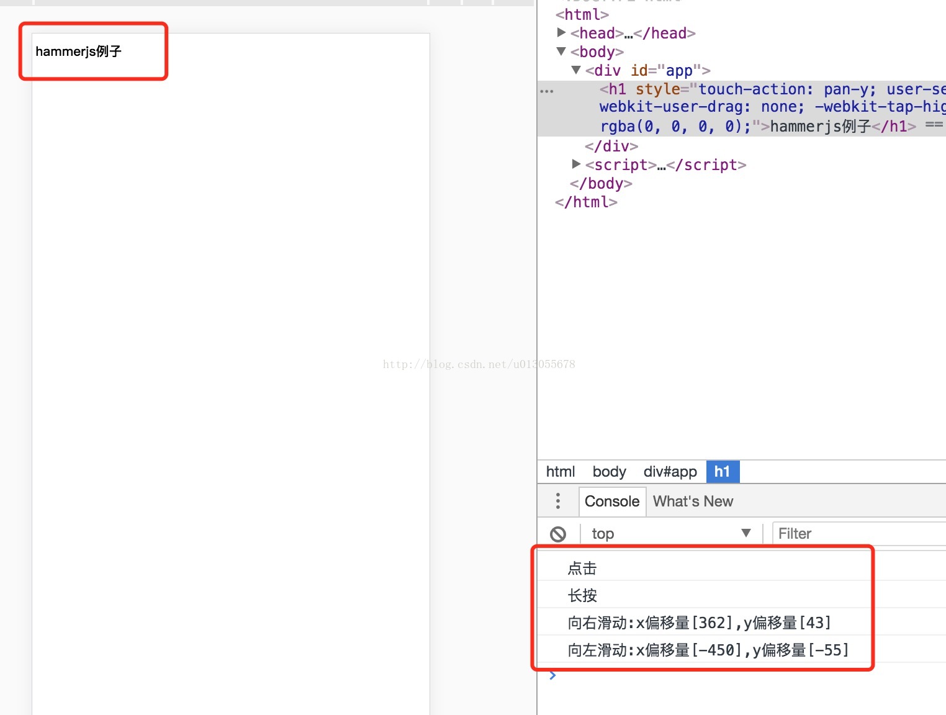
Task: Expand the script element node
Action: tap(576, 164)
